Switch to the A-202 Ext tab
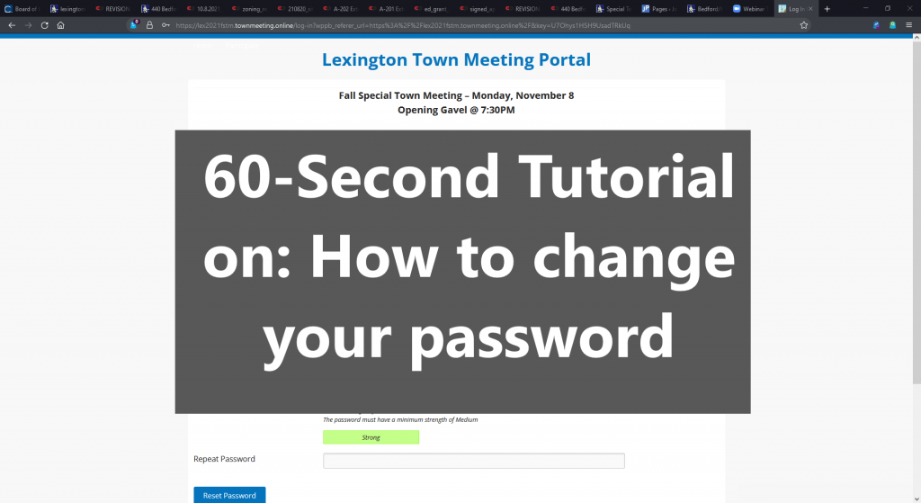The width and height of the screenshot is (921, 503). (341, 9)
